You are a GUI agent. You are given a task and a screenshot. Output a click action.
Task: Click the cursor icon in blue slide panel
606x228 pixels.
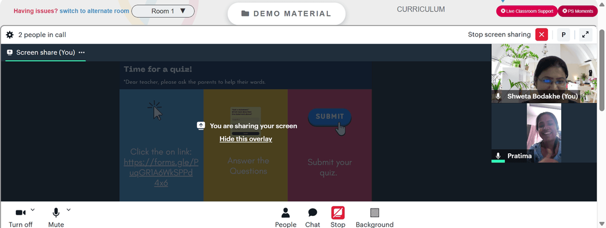(155, 110)
